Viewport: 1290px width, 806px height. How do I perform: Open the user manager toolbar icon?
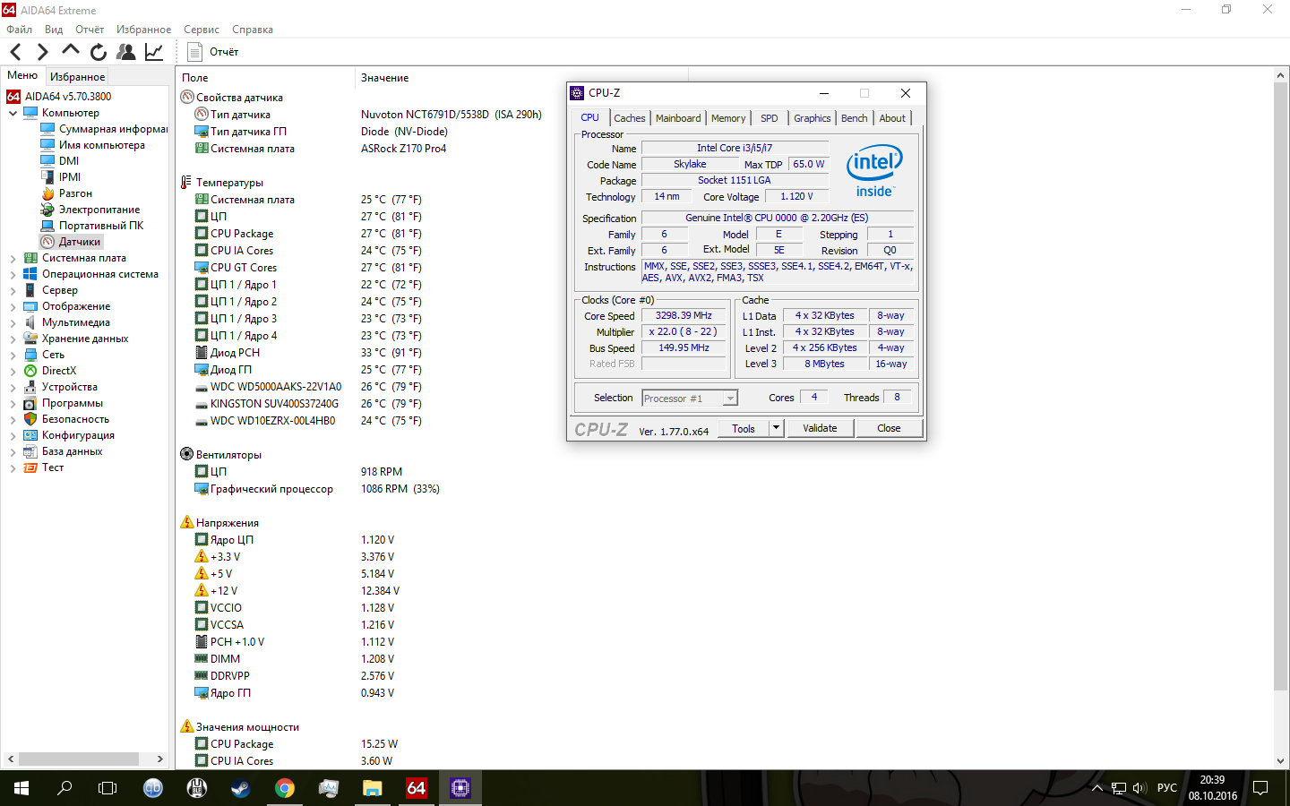click(126, 52)
